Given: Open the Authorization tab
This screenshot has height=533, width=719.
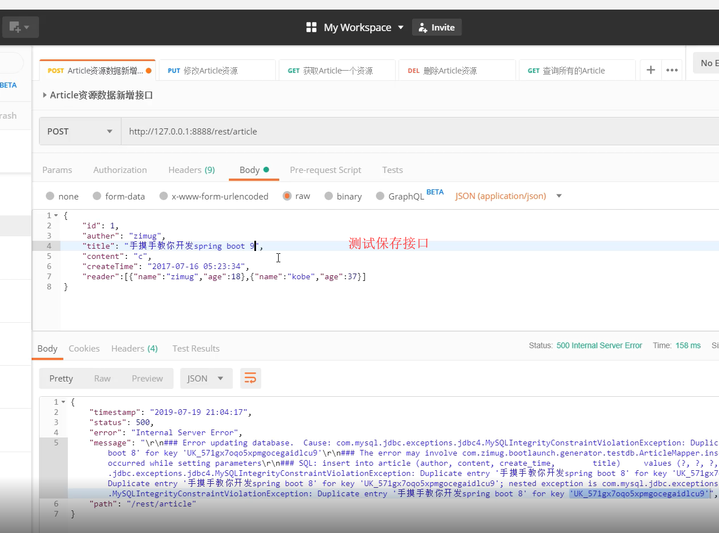Looking at the screenshot, I should click(120, 170).
